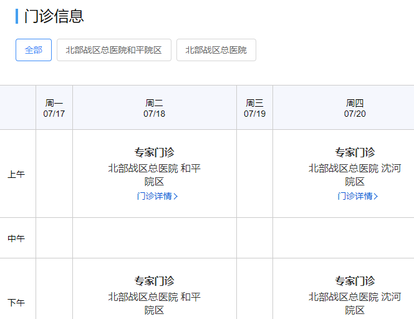Select the 周二 07/18 column header

tap(155, 108)
